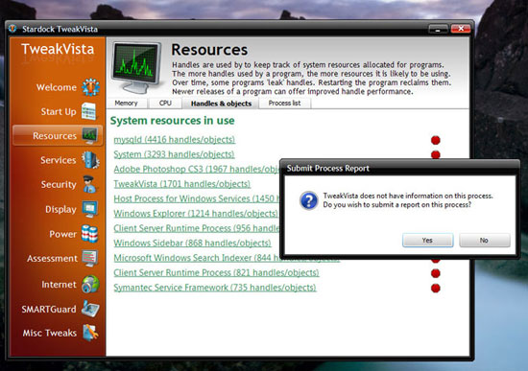Open the Misc Tweaks section label
This screenshot has width=528, height=371.
coord(50,333)
